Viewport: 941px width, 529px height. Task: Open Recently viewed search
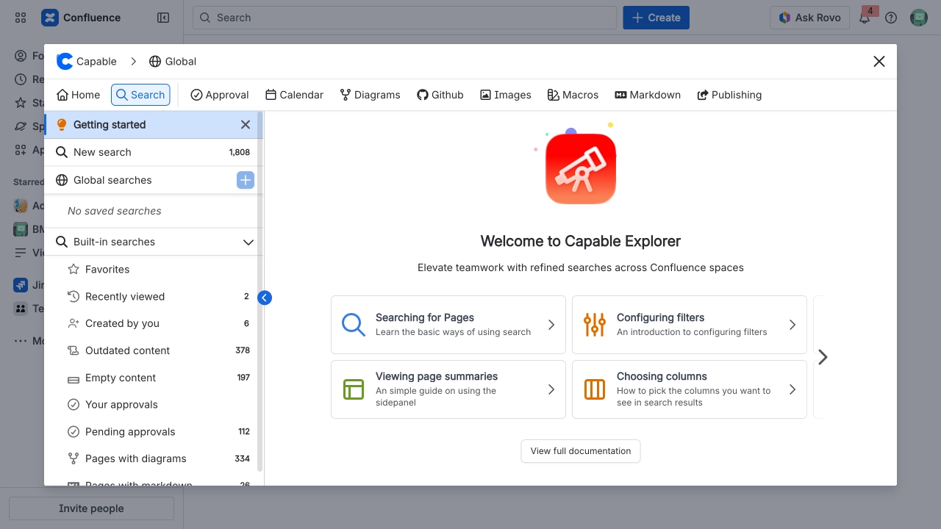151,297
